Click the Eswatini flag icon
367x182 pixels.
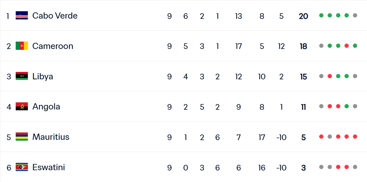coord(22,167)
